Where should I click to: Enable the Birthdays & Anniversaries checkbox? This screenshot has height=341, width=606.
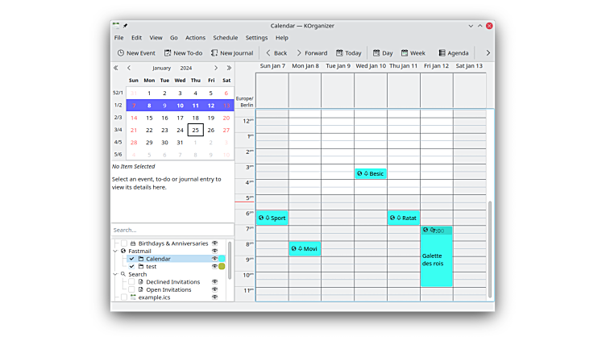click(x=123, y=243)
